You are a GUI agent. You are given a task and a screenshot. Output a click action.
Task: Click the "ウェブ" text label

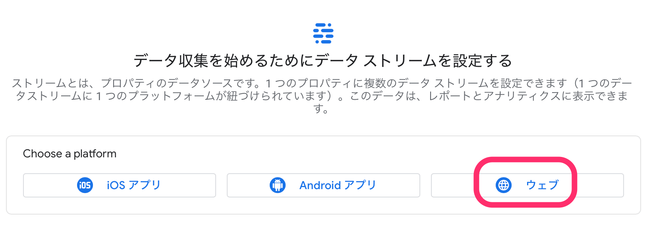point(542,185)
